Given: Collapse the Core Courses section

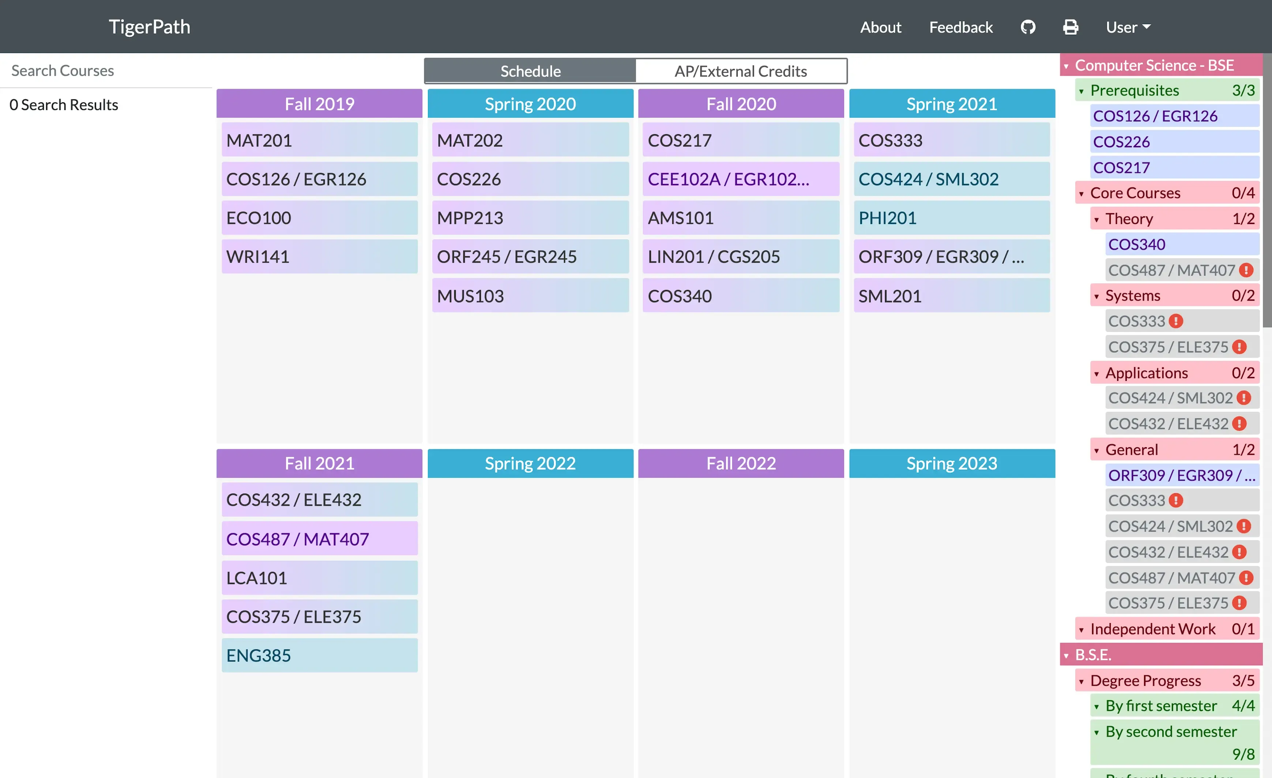Looking at the screenshot, I should (1083, 192).
